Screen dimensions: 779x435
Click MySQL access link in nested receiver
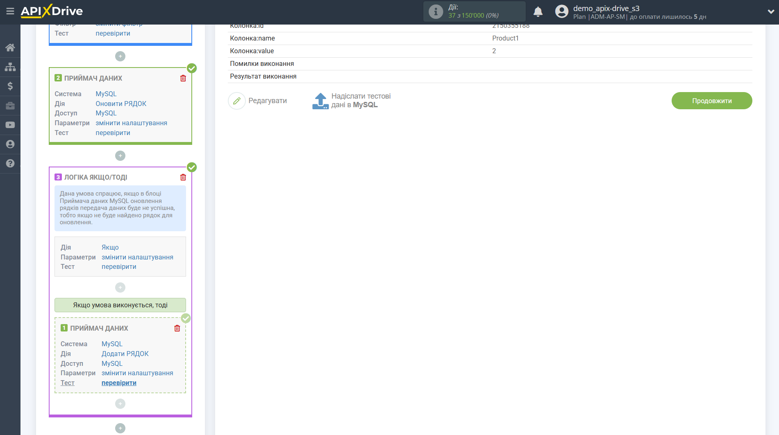pyautogui.click(x=112, y=363)
